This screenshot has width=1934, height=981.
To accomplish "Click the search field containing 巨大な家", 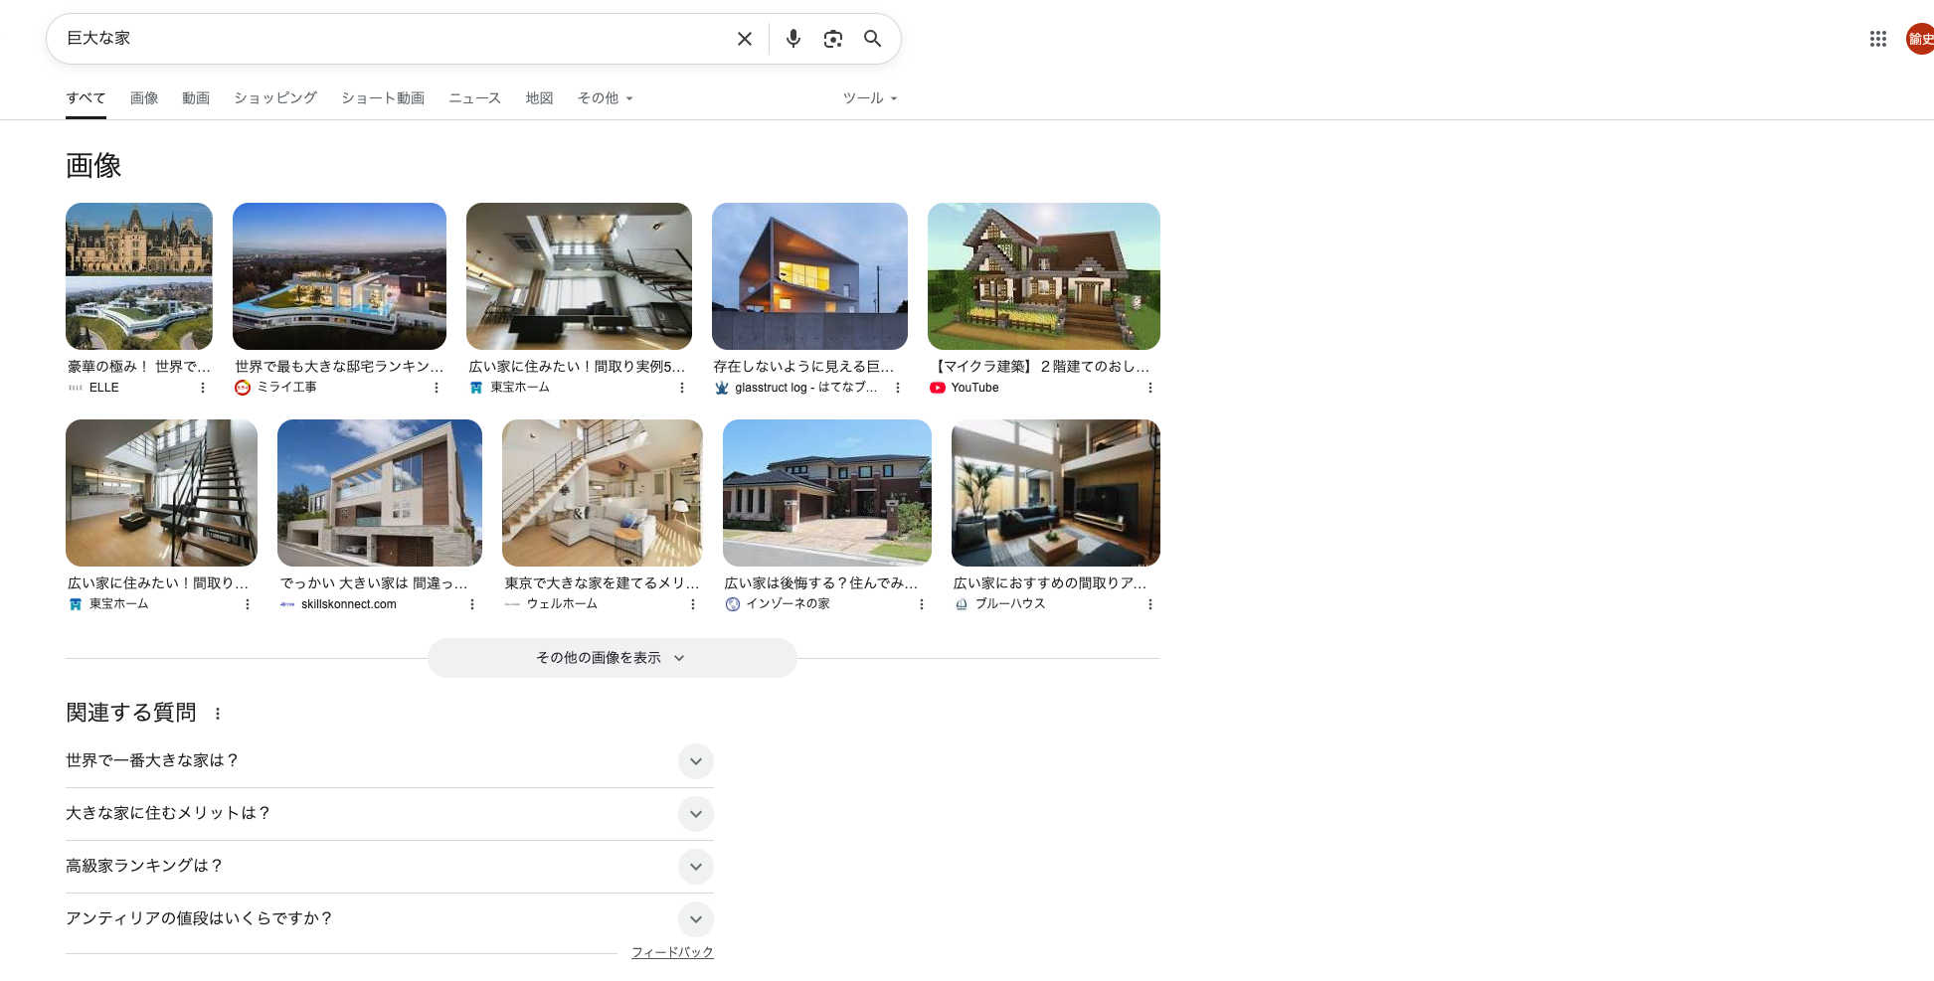I will [393, 39].
